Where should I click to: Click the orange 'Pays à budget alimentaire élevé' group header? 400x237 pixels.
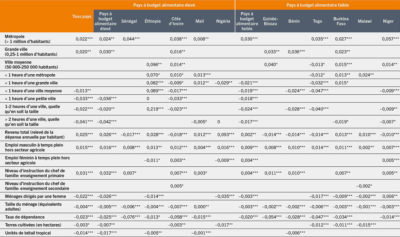tap(164, 5)
